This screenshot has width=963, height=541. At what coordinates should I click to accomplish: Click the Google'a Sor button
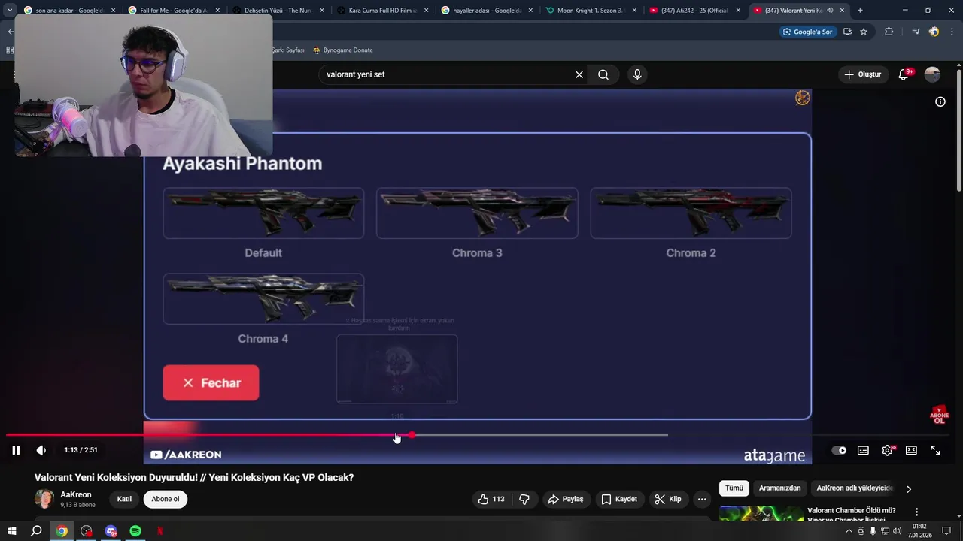809,32
